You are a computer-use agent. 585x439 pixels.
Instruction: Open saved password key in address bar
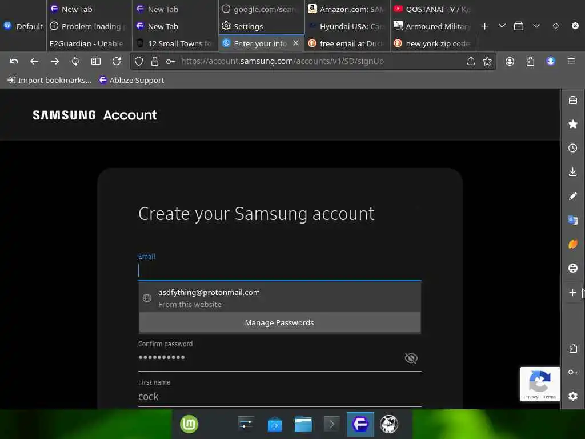pos(170,62)
